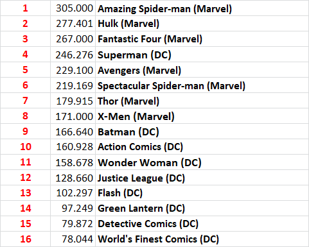Select the value 229.100 cell
The height and width of the screenshot is (247, 309).
[73, 70]
